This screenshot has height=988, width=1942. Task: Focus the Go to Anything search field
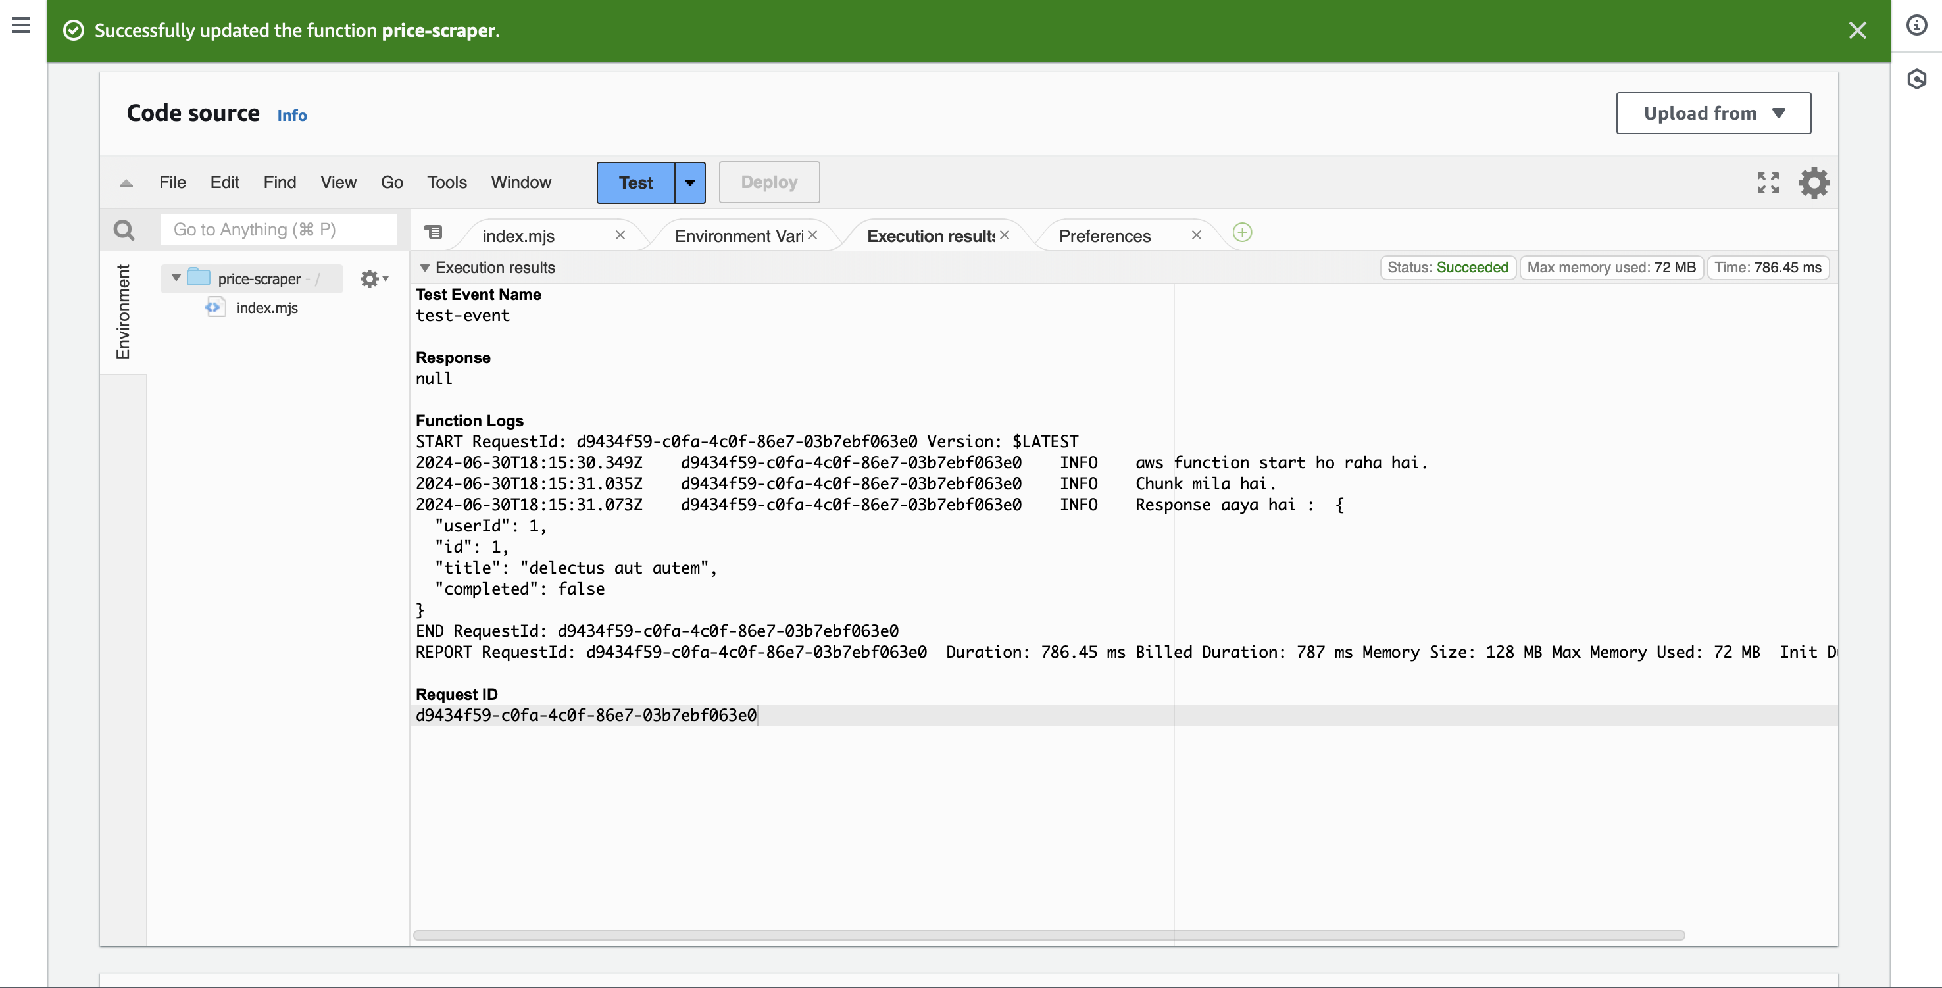click(x=278, y=229)
